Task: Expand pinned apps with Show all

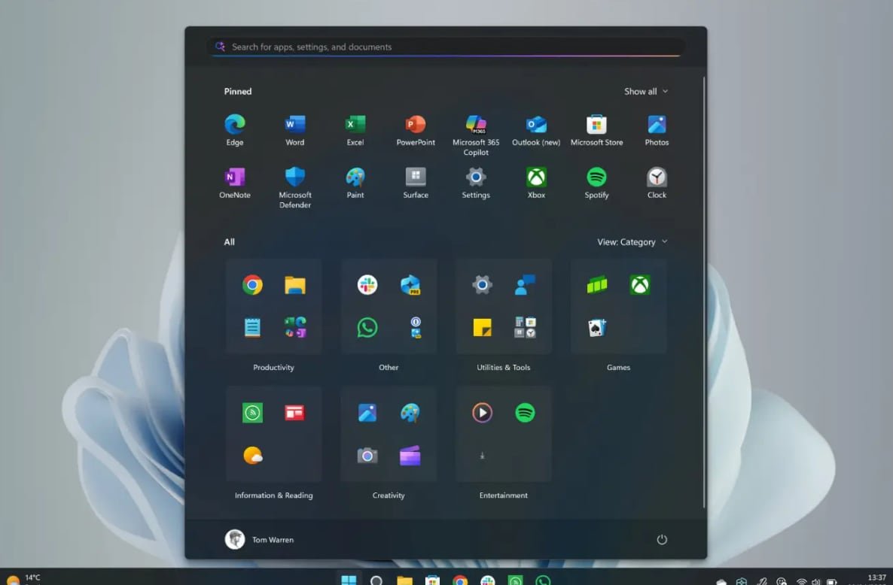Action: 645,92
